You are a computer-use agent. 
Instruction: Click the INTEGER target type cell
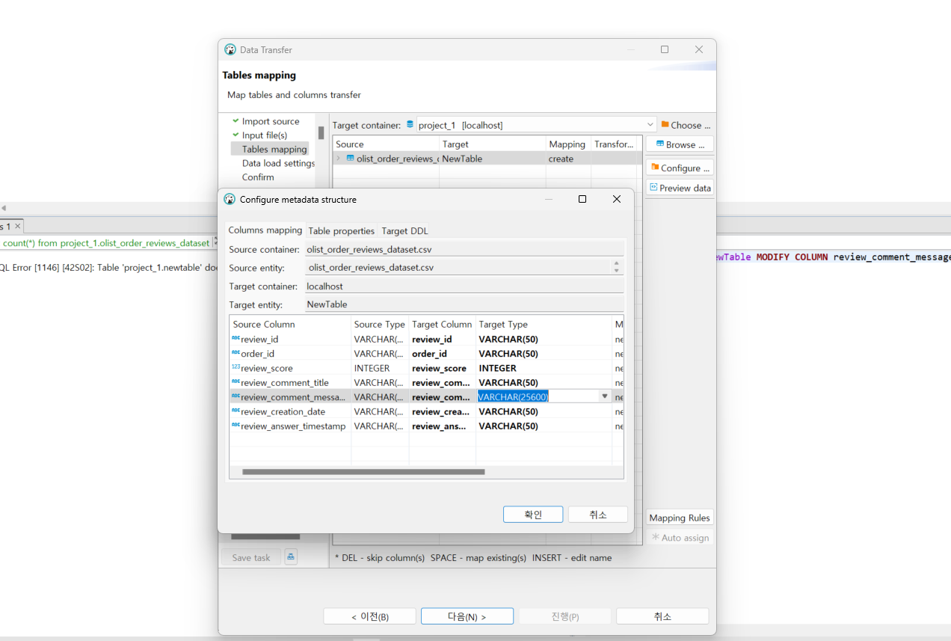tap(544, 368)
